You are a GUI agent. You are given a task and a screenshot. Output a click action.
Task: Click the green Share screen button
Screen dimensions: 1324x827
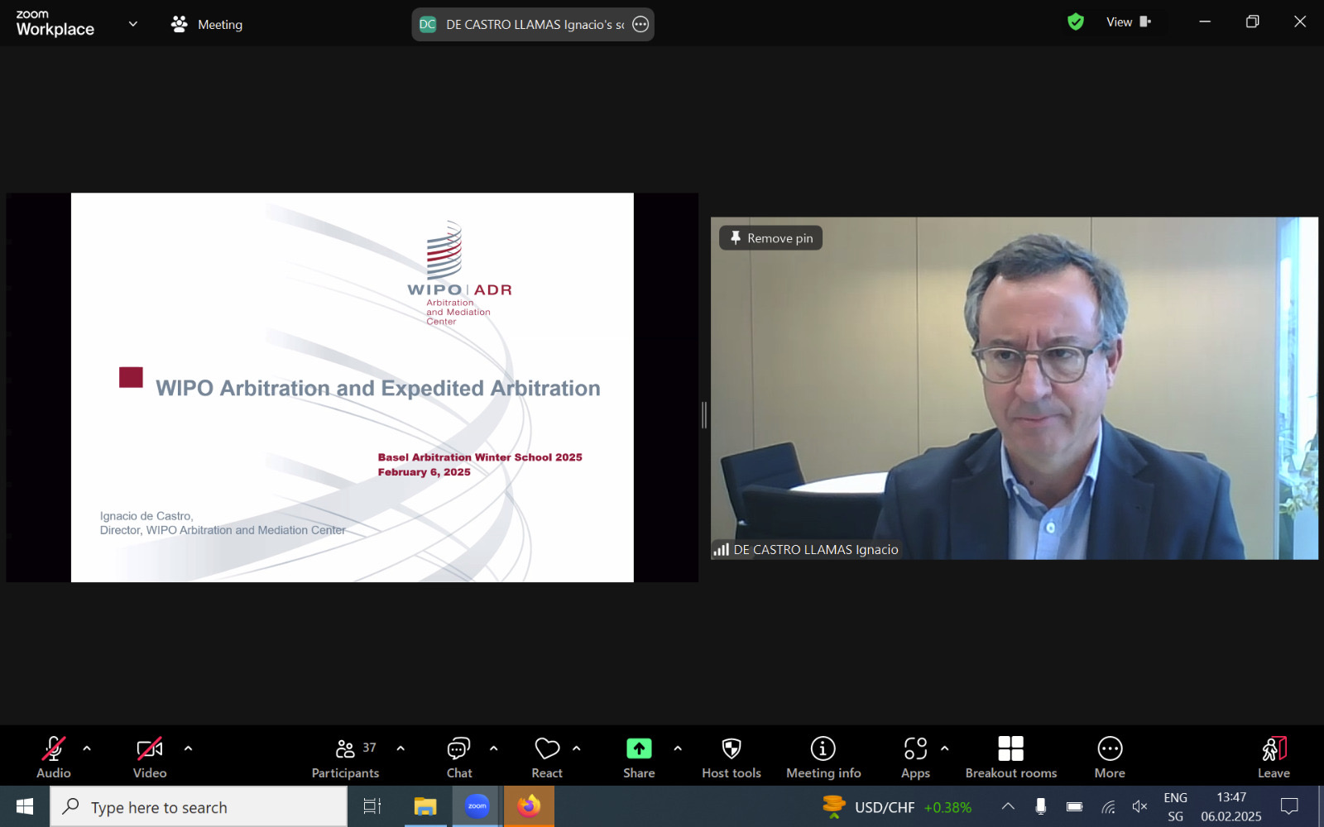tap(639, 757)
